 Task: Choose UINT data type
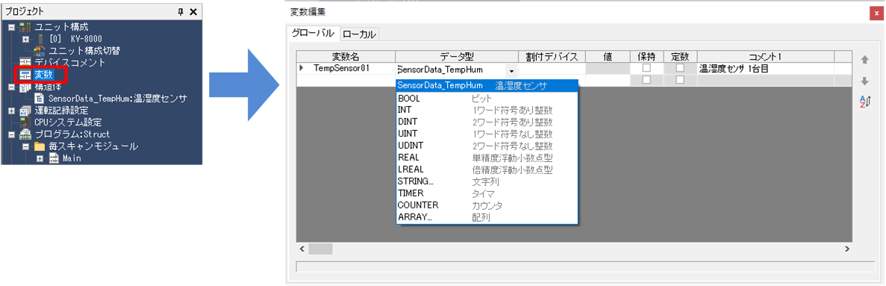click(487, 134)
